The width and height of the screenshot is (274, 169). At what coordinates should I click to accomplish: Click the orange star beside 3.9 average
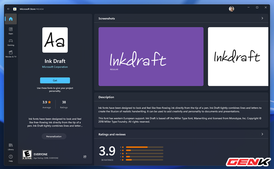tap(50, 102)
